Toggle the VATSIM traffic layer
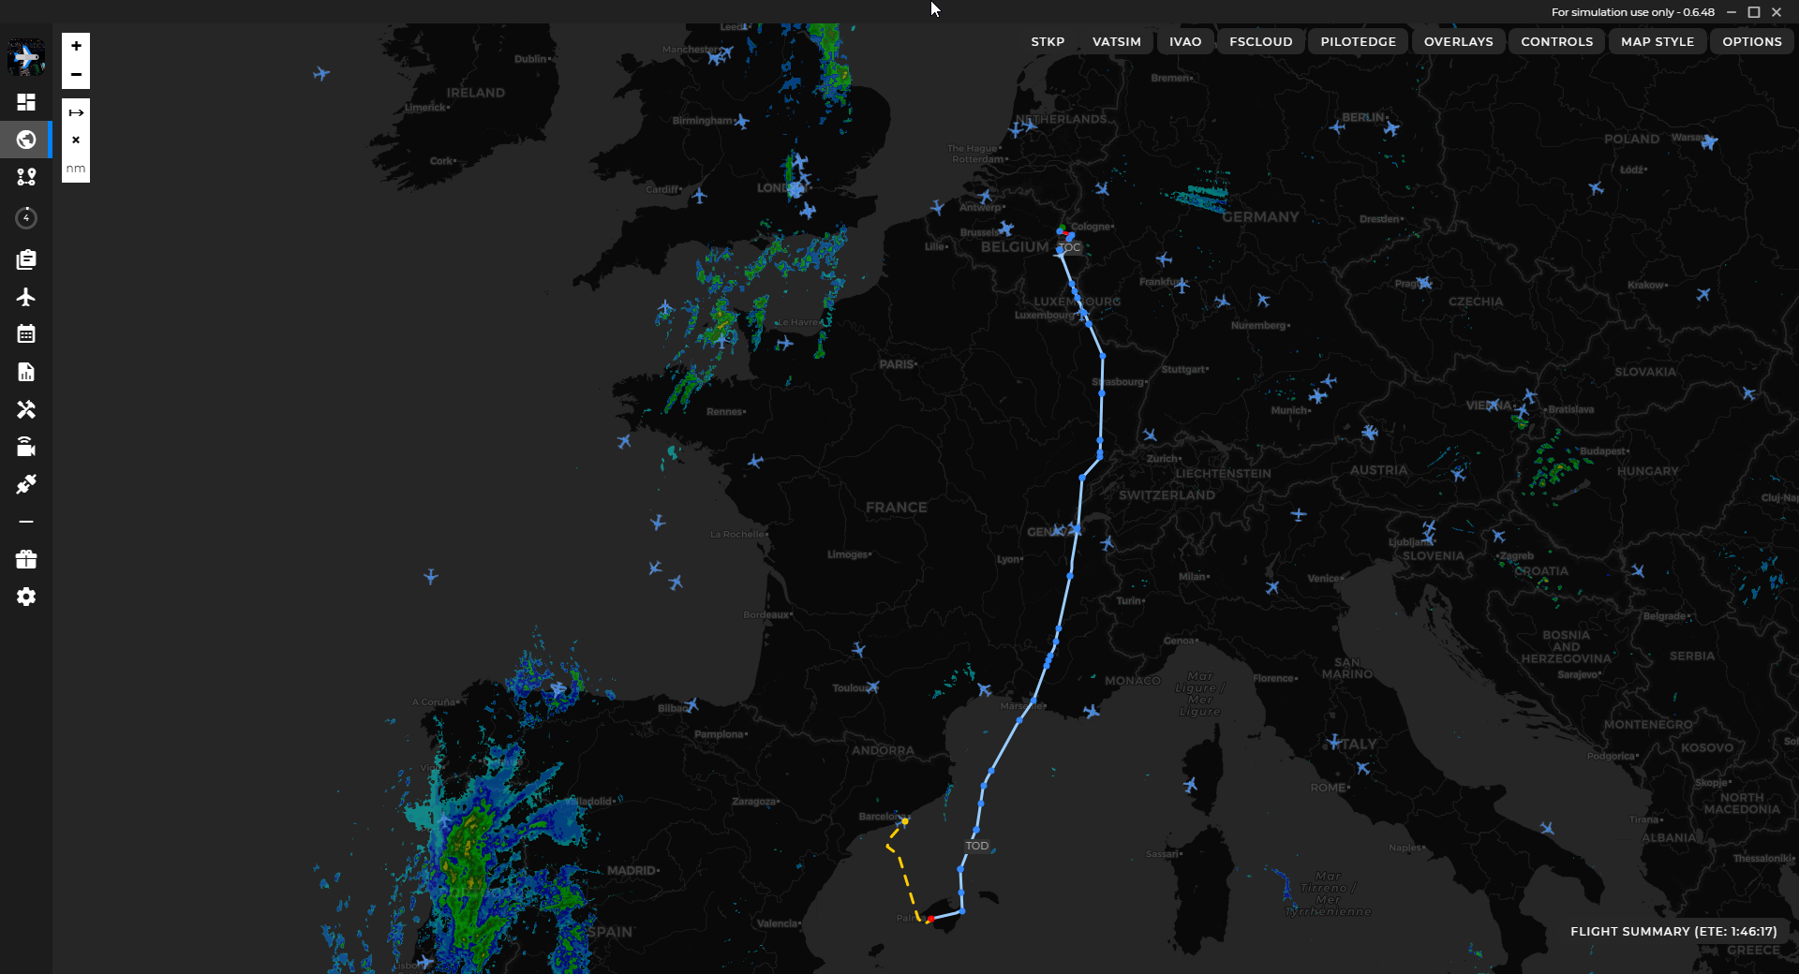 pyautogui.click(x=1116, y=41)
